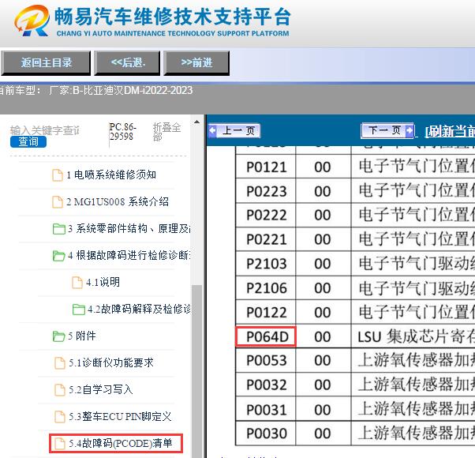Screen dimensions: 475x458
Task: Click fault code P2103 cell
Action: click(x=266, y=264)
